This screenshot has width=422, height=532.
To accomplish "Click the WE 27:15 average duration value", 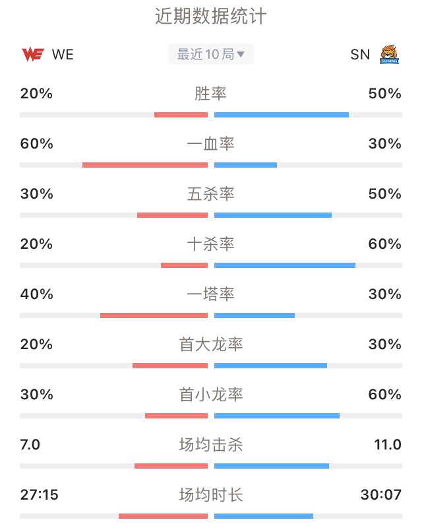I will (x=40, y=494).
